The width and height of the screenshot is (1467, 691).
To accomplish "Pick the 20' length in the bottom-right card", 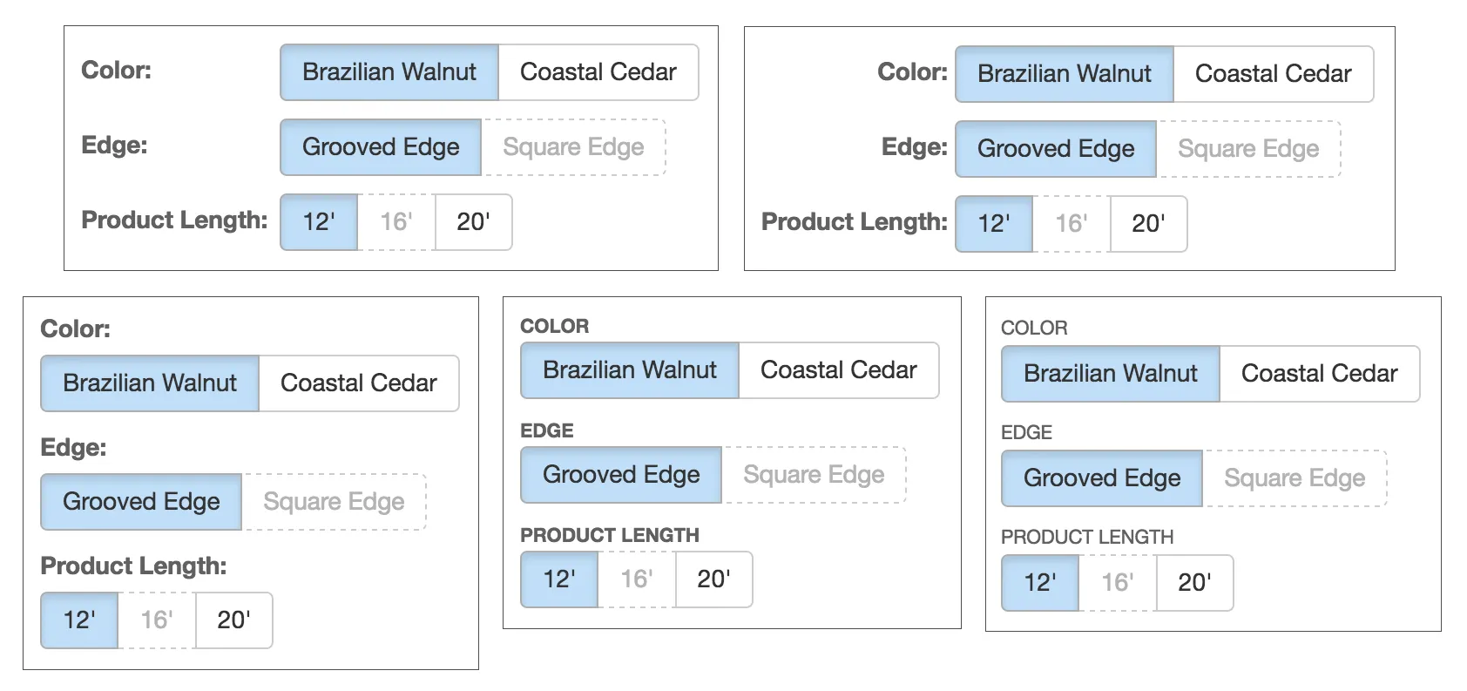I will point(1193,583).
